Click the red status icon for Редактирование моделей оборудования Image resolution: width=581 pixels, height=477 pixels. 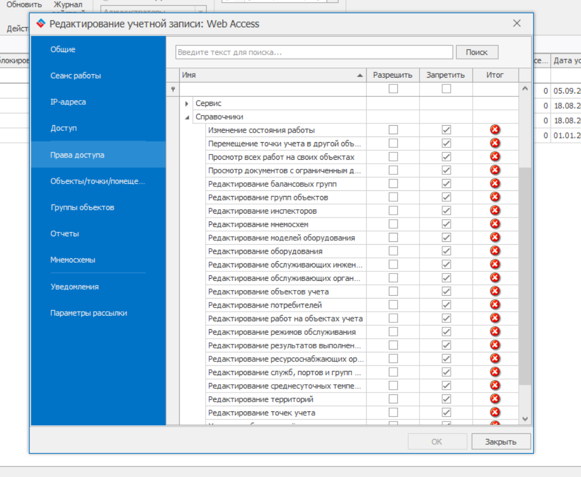click(x=495, y=237)
